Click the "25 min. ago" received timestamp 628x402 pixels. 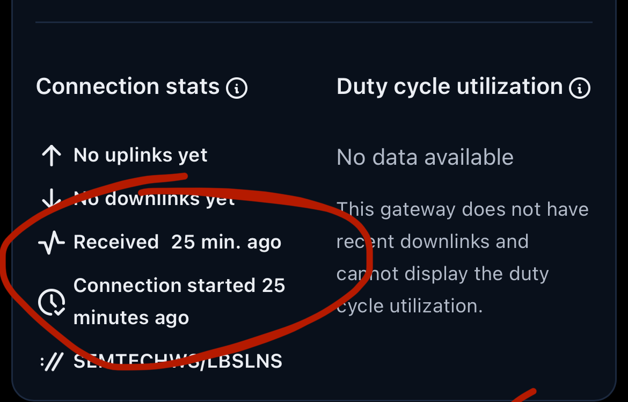pos(226,242)
